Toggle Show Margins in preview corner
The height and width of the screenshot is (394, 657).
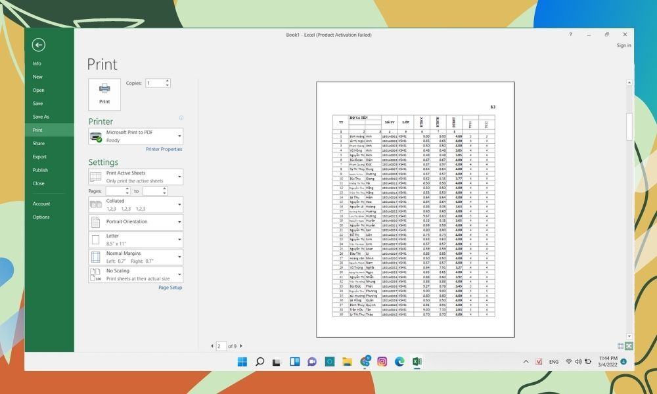click(x=621, y=345)
